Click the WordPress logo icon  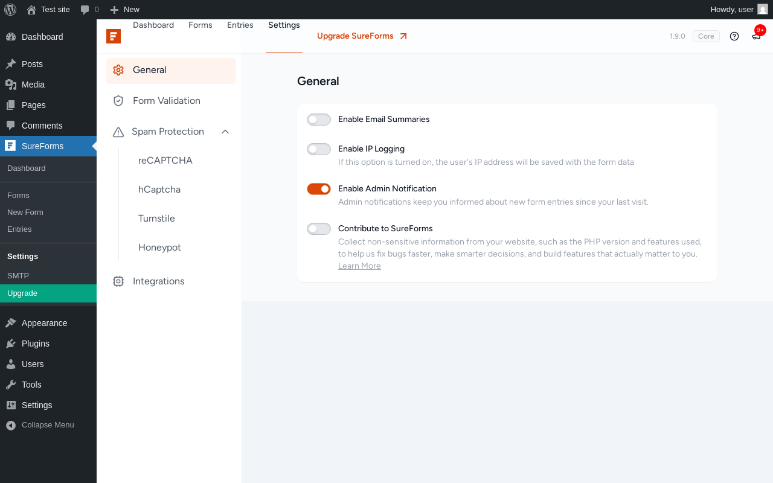(x=10, y=9)
